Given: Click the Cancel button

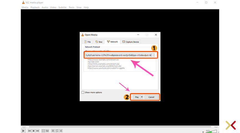Looking at the screenshot, I should coord(151,97).
